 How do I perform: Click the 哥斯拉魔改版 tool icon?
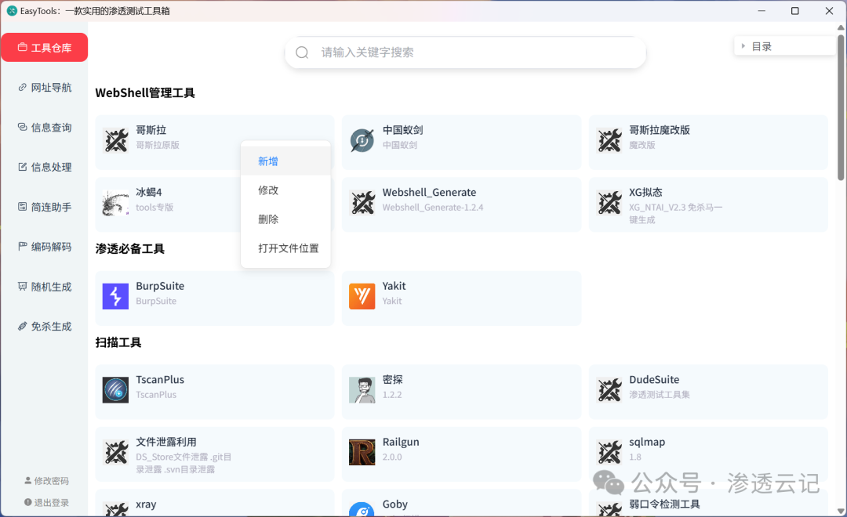tap(609, 140)
